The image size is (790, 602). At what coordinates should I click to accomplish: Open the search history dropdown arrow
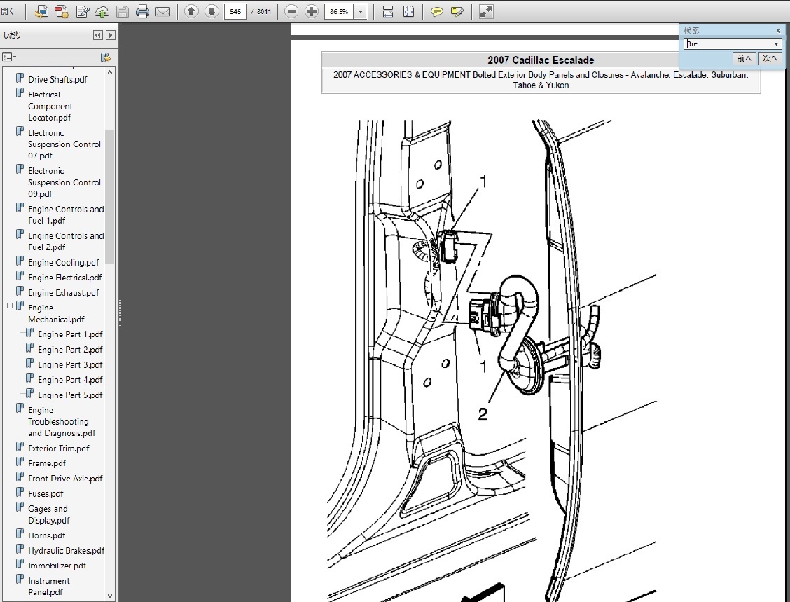[776, 44]
